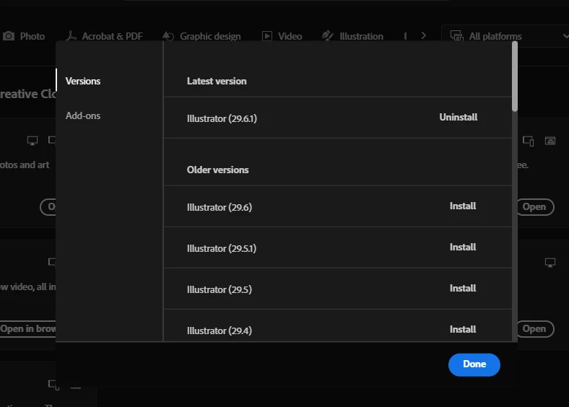Viewport: 569px width, 407px height.
Task: Click the Open button beside Illustrator (29.4)
Action: (x=536, y=328)
